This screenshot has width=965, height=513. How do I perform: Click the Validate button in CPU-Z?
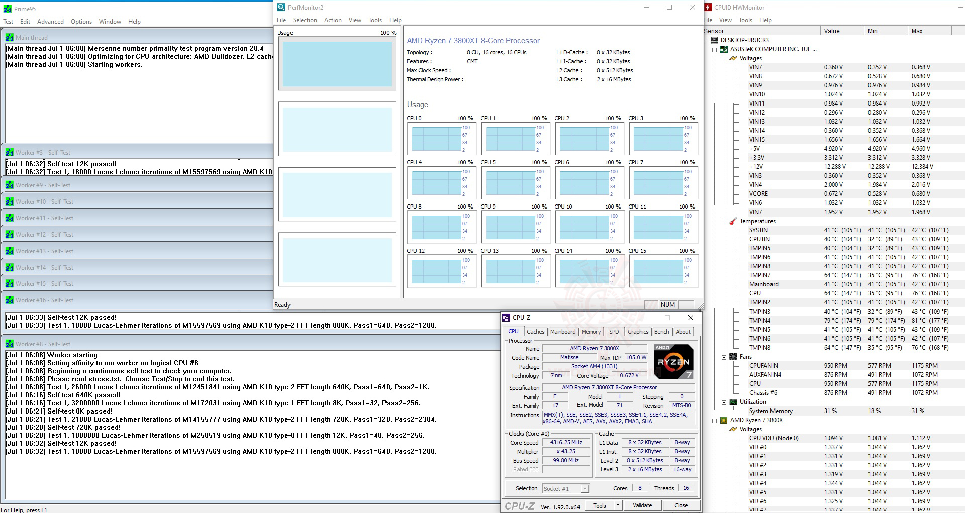pyautogui.click(x=642, y=505)
